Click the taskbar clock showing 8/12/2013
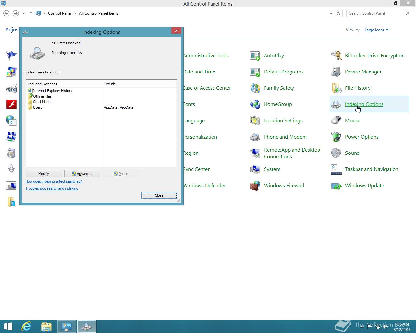This screenshot has height=333, width=416. pyautogui.click(x=402, y=327)
